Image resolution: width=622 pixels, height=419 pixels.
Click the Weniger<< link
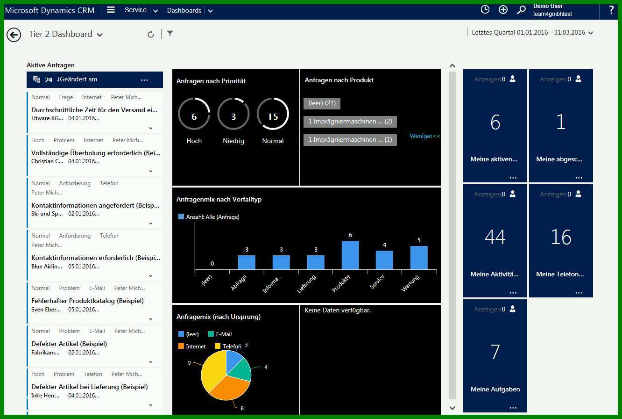click(x=424, y=136)
